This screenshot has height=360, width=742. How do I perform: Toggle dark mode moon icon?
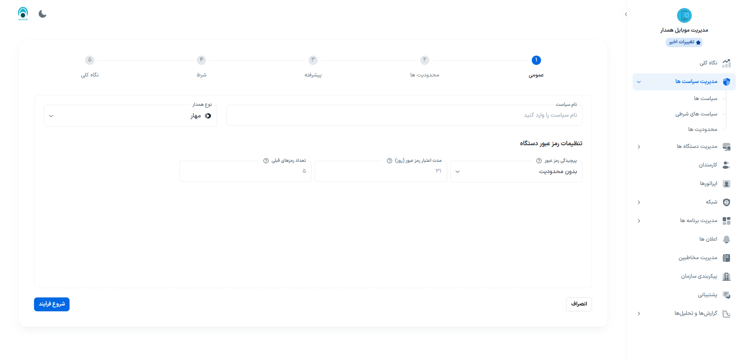pyautogui.click(x=43, y=14)
